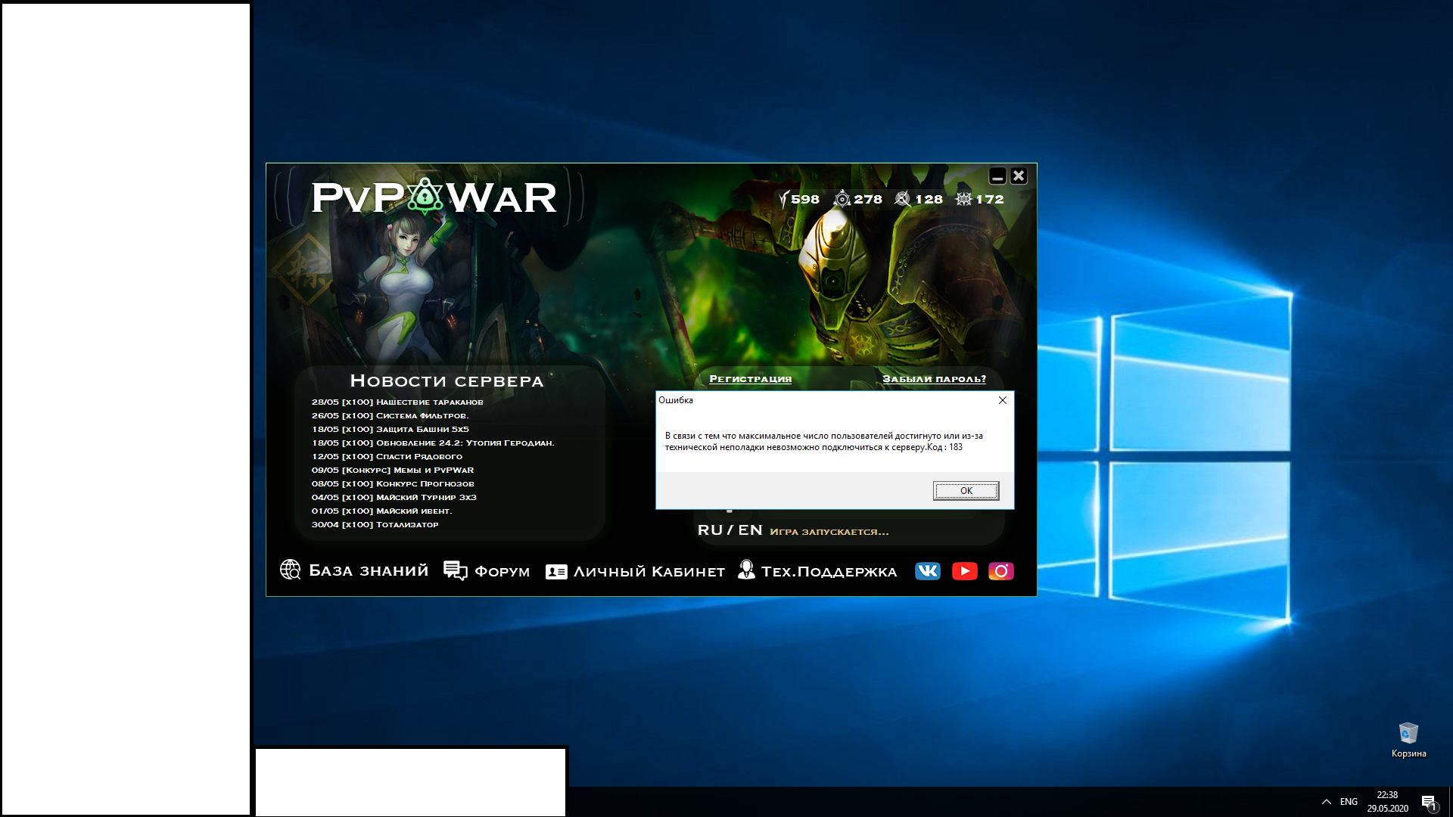Click the counter icon showing 172
Screen dimensions: 1453x817
pos(979,199)
